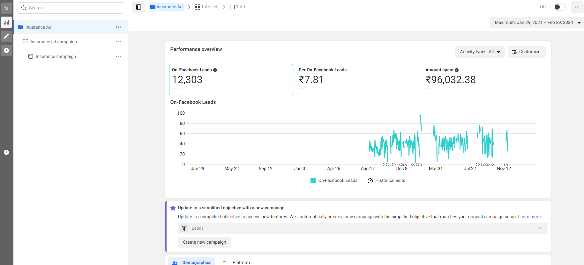Image resolution: width=584 pixels, height=265 pixels.
Task: Select the On-Facebook Leads metric card
Action: (231, 80)
